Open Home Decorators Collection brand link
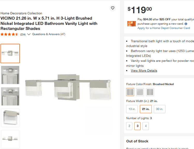Screen dimensions: 194x149 [21, 13]
